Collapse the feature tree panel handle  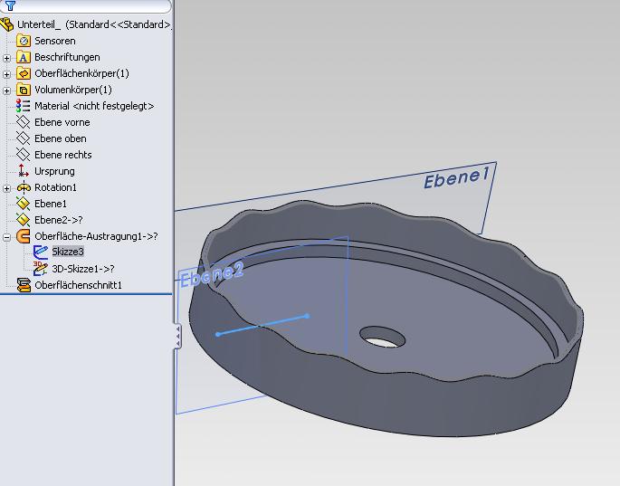click(178, 336)
